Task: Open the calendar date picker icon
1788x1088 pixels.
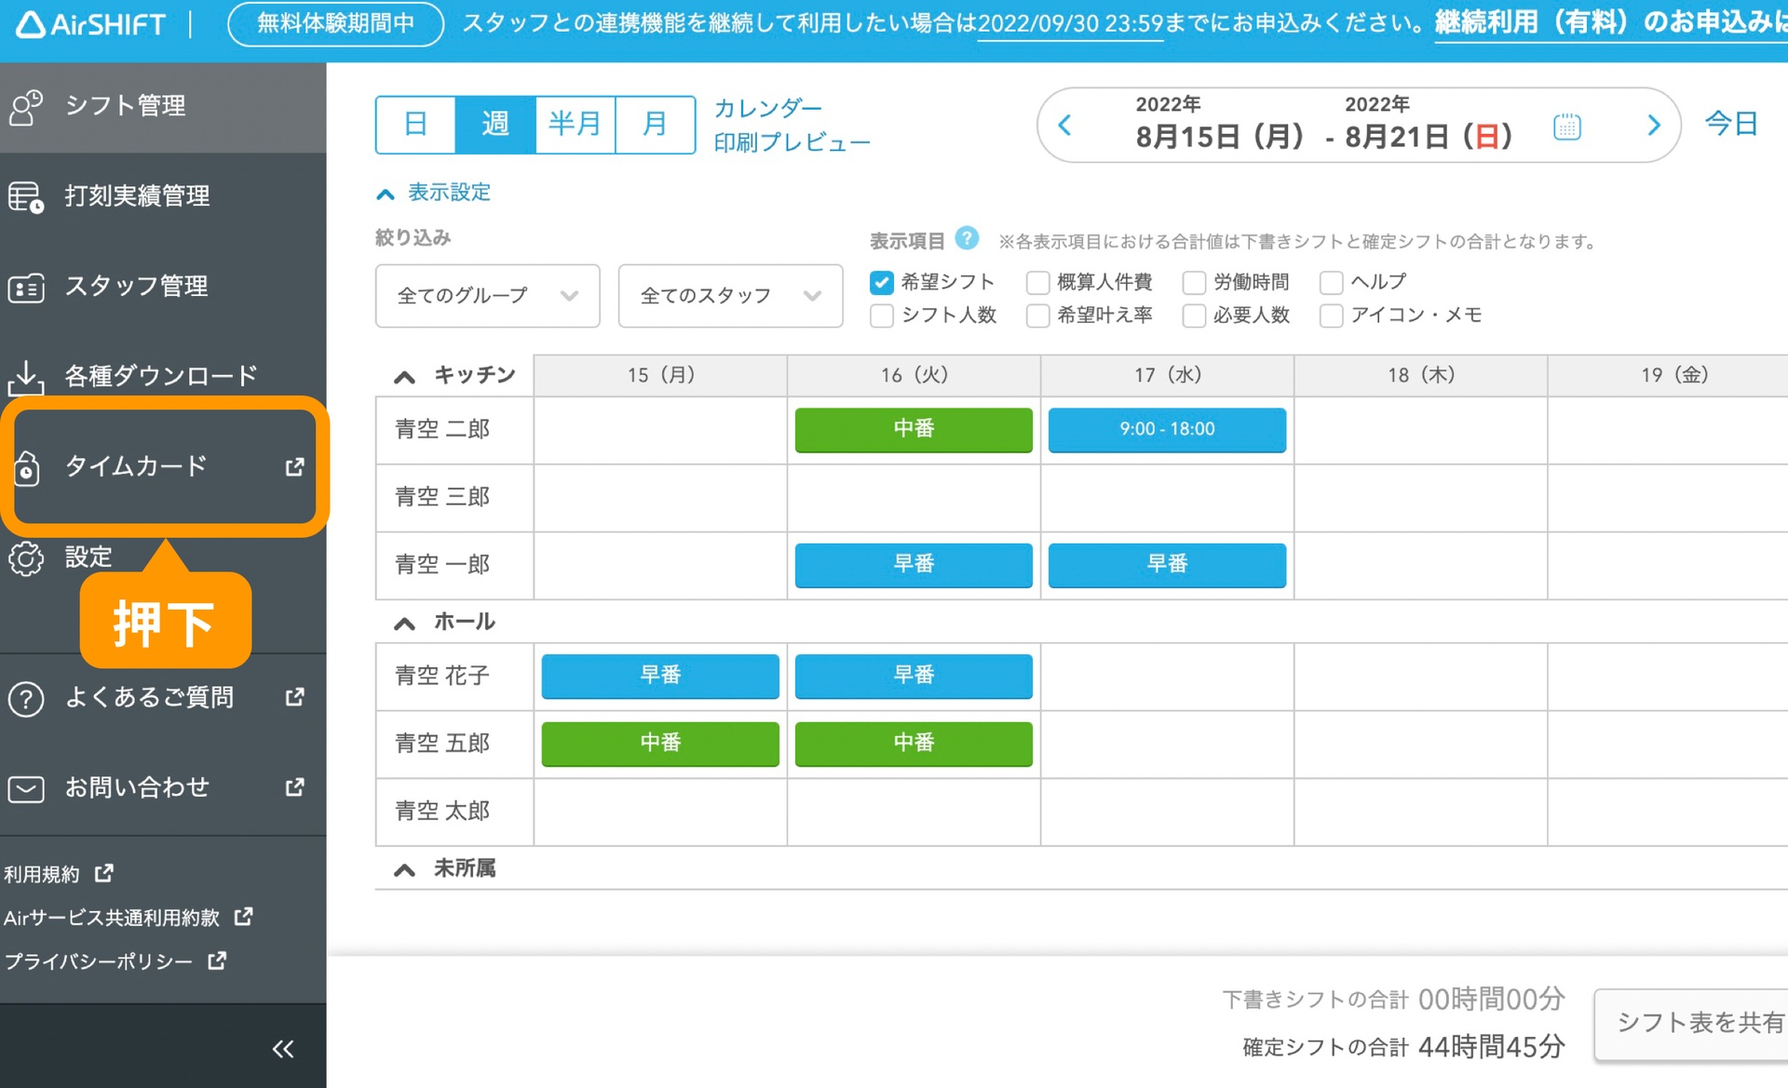Action: pos(1567,126)
